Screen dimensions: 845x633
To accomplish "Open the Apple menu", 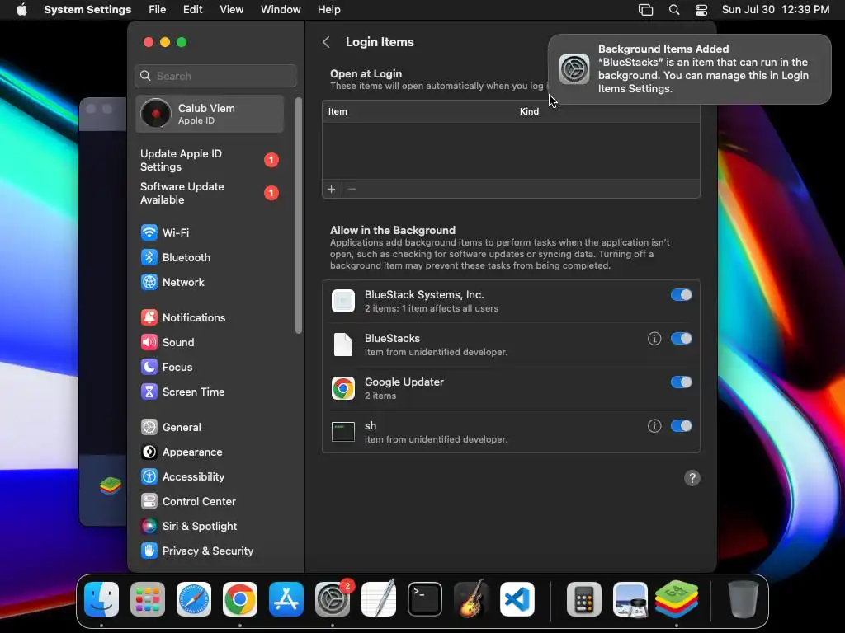I will click(21, 10).
